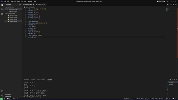This screenshot has height=100, width=178.
Task: Open the Terminal menu
Action: pos(30,1)
